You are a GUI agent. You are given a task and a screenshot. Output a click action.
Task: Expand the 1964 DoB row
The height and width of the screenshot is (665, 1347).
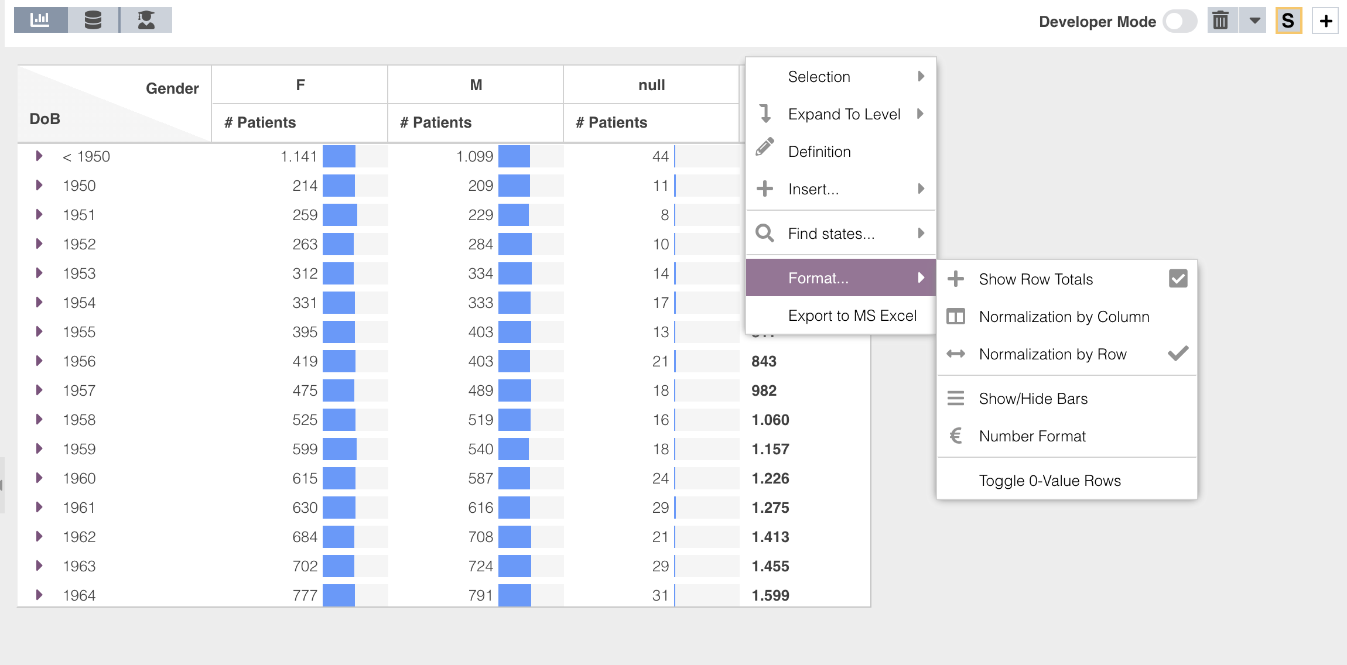[x=39, y=595]
